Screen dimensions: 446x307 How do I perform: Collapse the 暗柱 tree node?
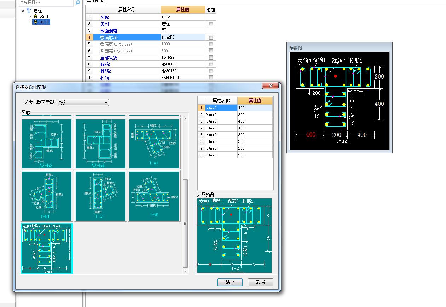[23, 11]
